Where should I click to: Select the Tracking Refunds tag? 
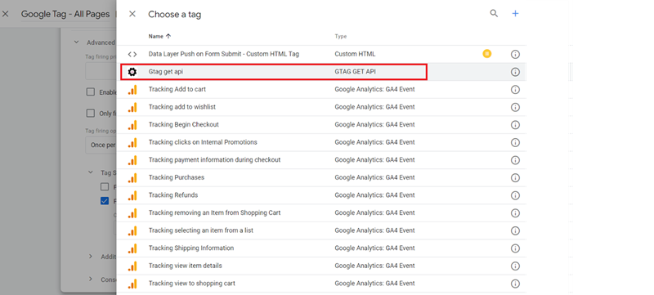(173, 195)
